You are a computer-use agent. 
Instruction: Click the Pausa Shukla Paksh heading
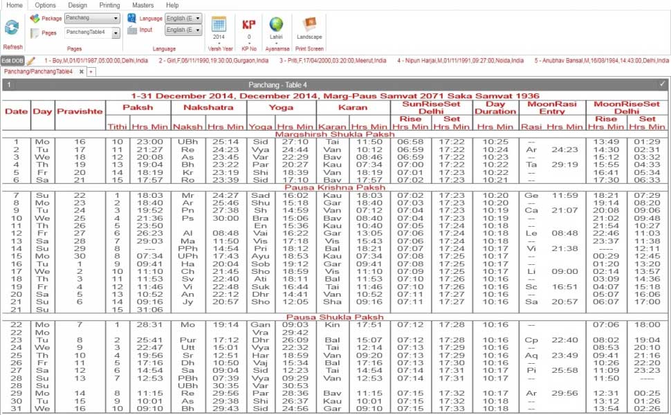point(335,317)
